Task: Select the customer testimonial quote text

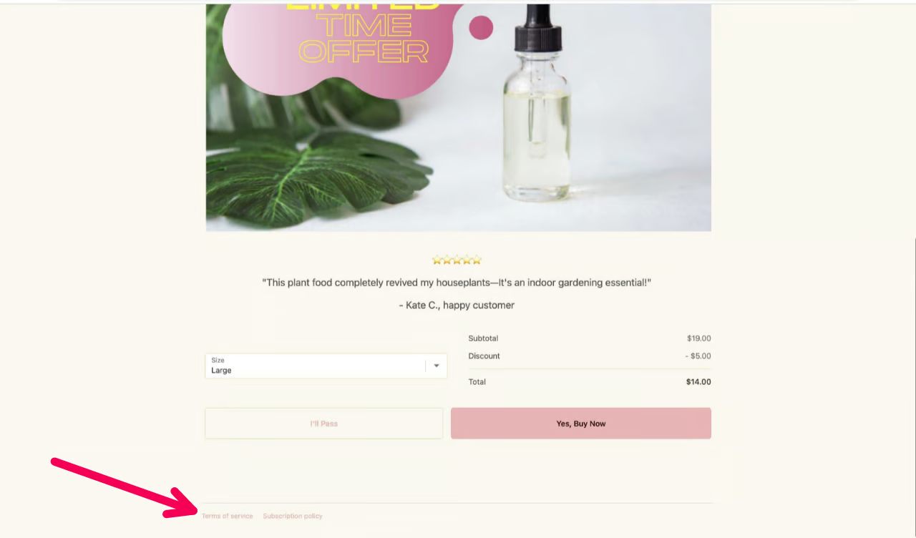Action: [x=457, y=283]
